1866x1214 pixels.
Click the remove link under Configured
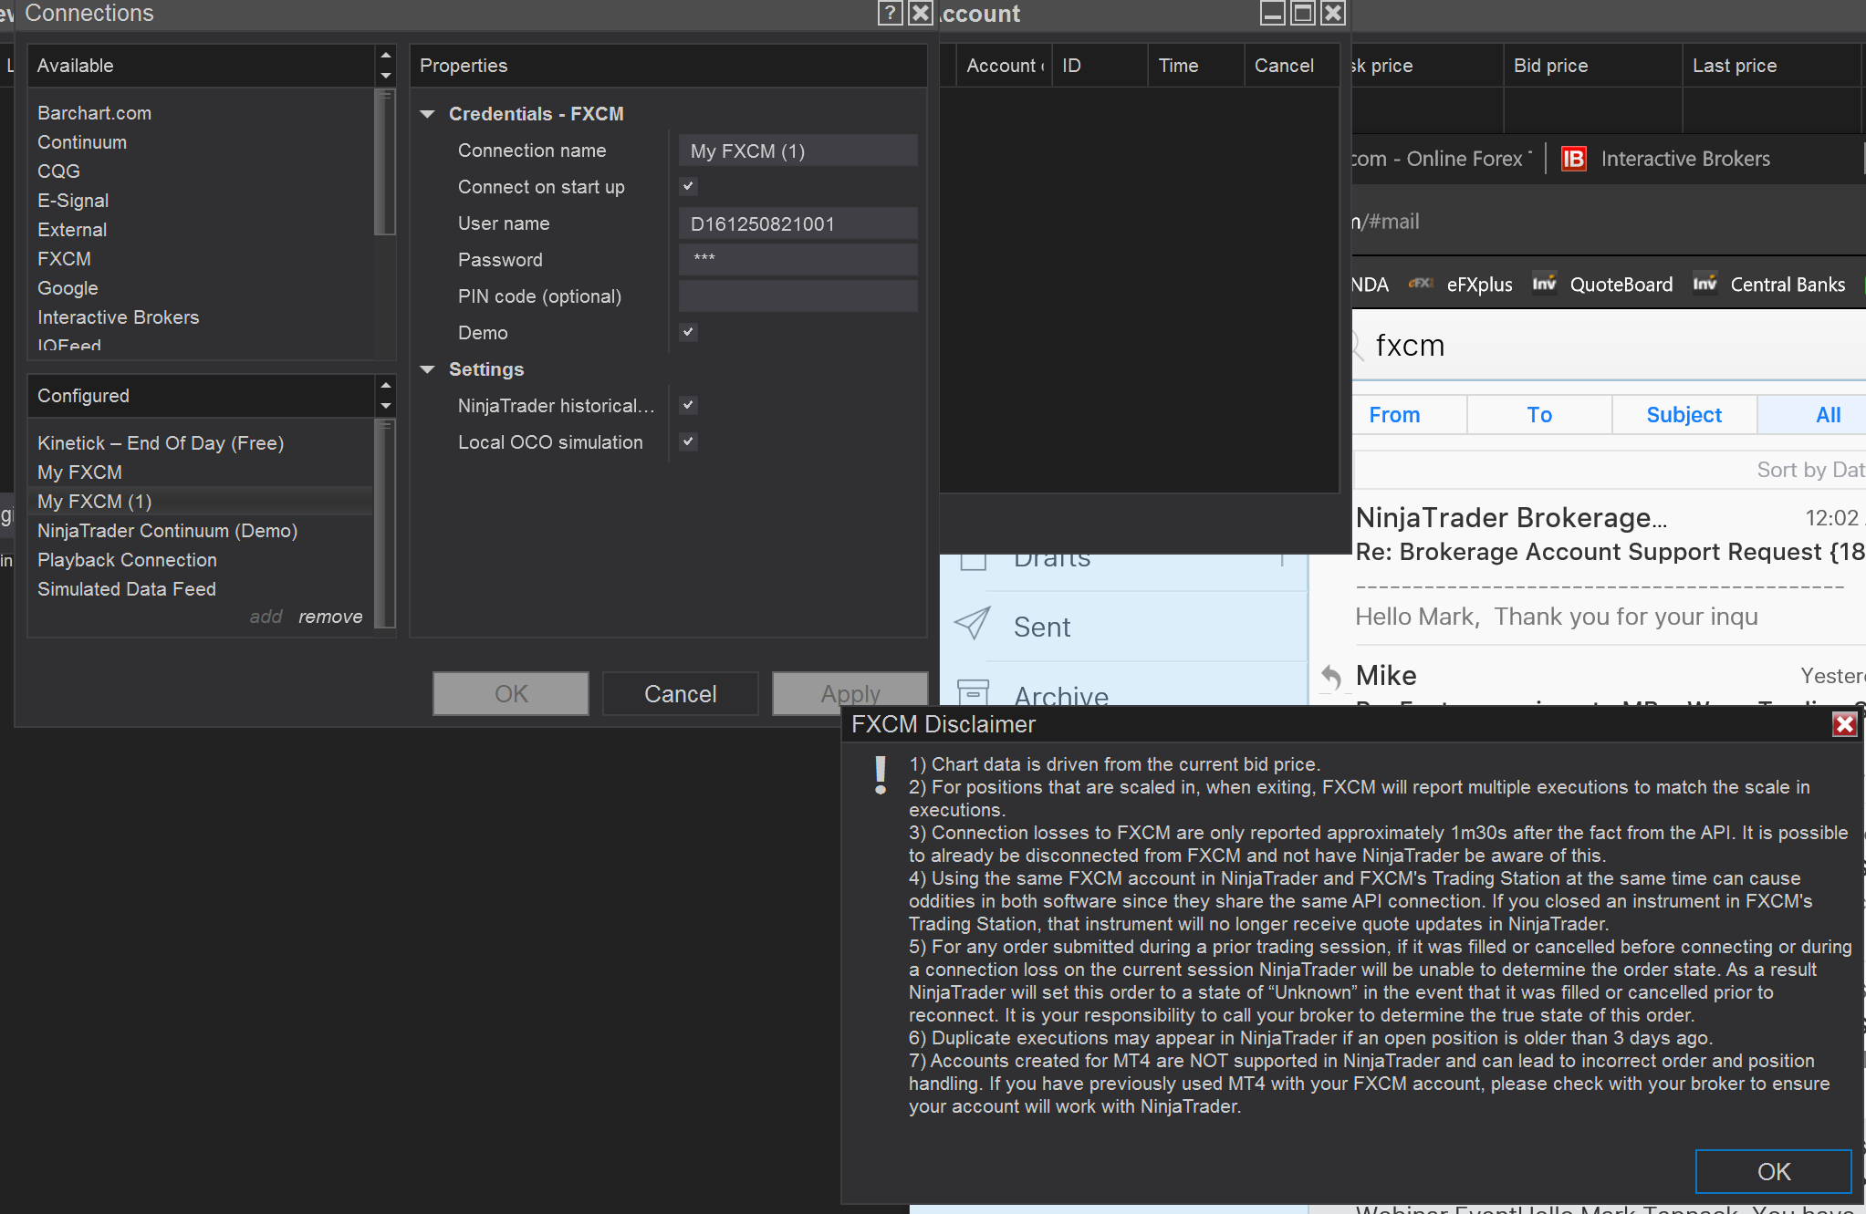pos(330,617)
